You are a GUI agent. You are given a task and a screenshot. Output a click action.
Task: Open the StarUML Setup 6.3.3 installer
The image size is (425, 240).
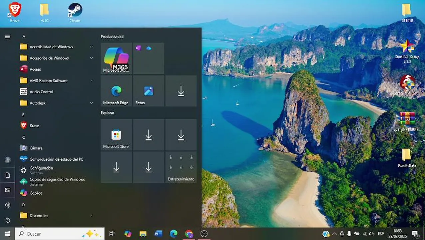point(407,51)
